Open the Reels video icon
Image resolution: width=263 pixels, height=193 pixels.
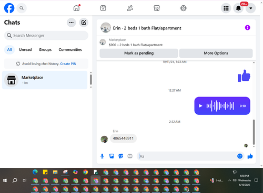(x=103, y=8)
